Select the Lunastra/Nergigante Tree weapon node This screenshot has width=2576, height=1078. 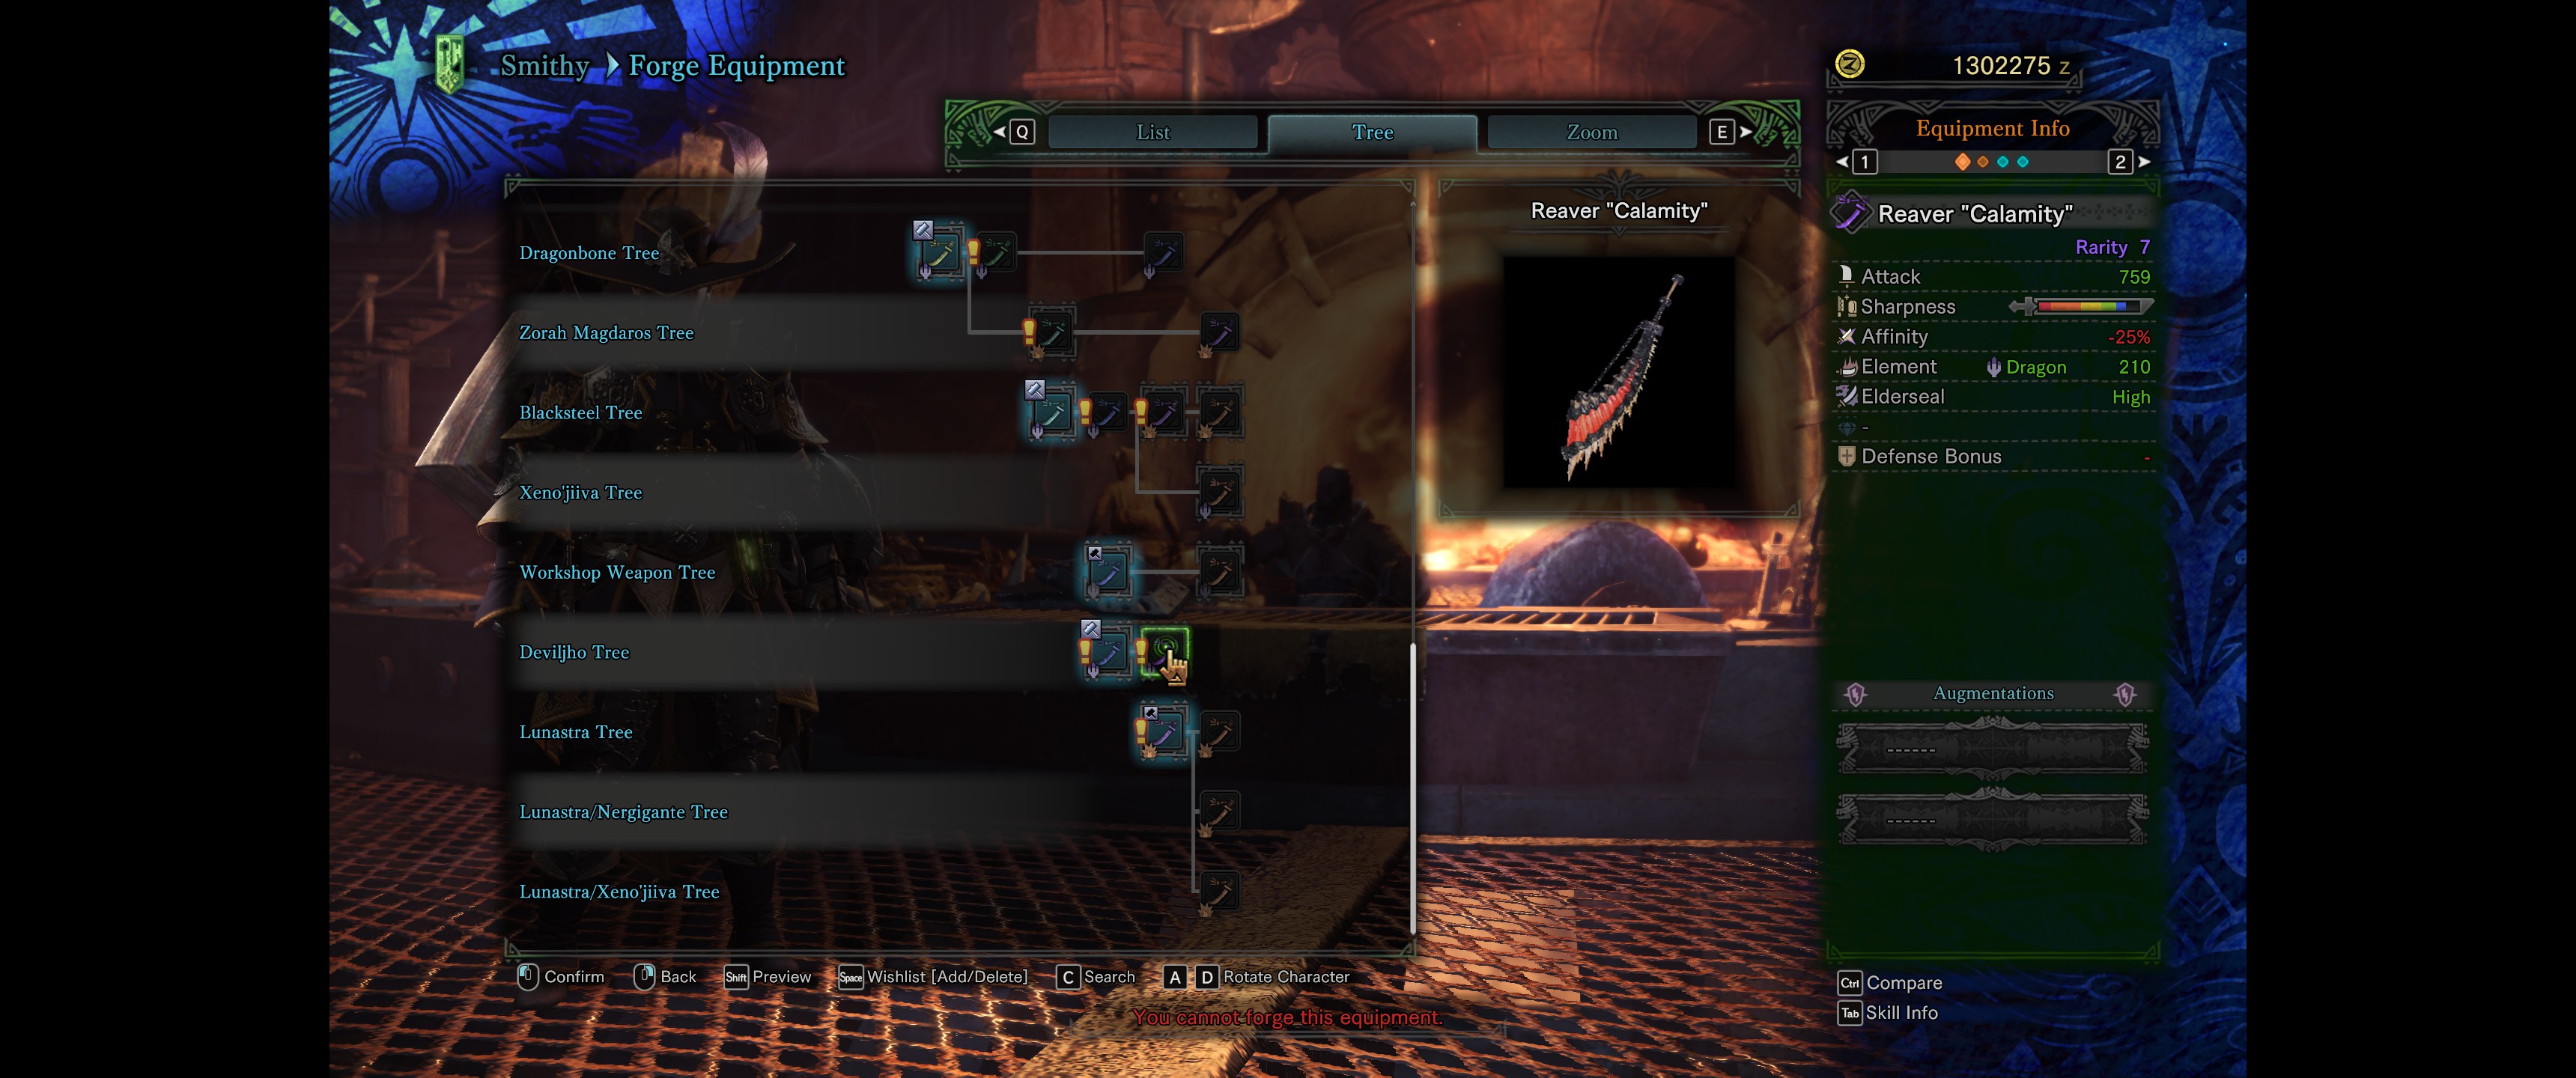(x=1219, y=812)
